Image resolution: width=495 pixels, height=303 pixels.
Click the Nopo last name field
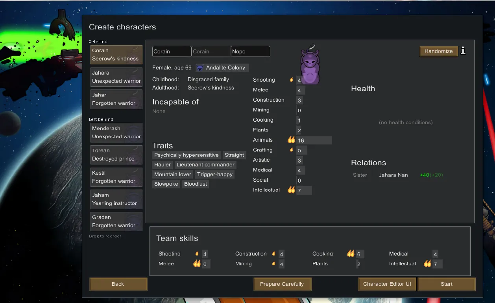click(x=250, y=51)
